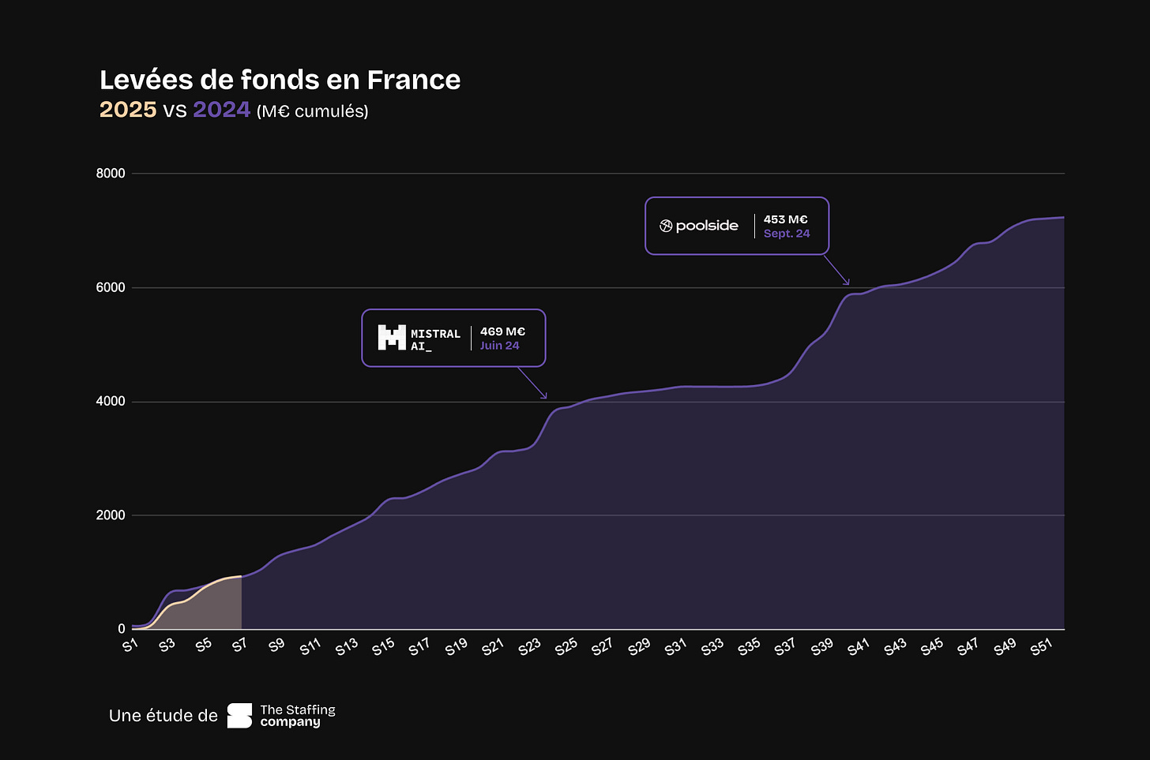Click the x-axis label S45

(931, 646)
